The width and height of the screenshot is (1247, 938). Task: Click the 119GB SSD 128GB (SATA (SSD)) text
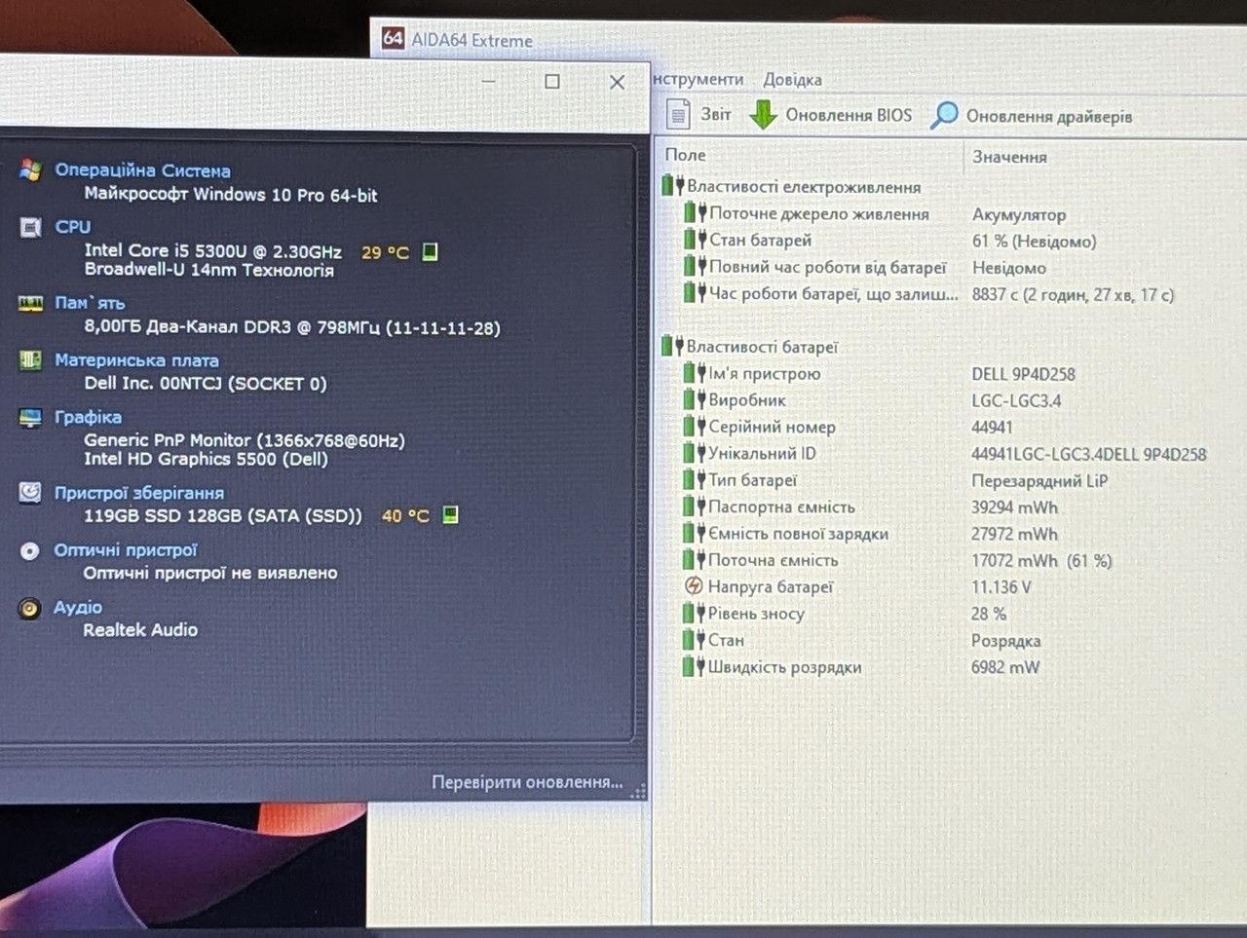point(223,515)
